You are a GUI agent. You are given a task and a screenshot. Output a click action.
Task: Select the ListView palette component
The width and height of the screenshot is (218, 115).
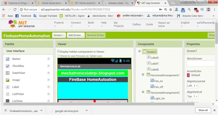click(x=17, y=101)
